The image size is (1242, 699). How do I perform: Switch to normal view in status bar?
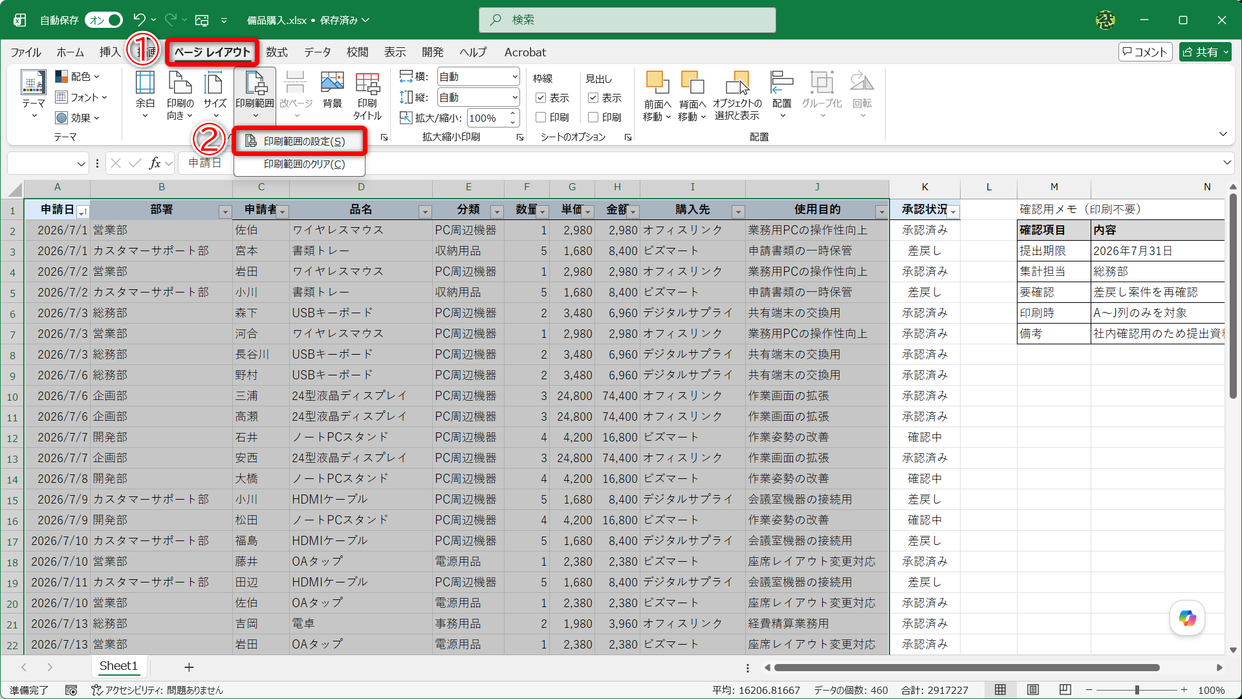point(1000,690)
